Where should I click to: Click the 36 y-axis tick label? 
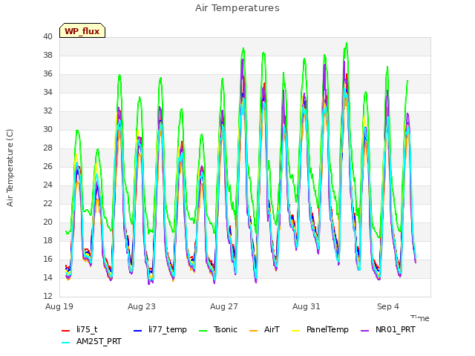[47, 74]
